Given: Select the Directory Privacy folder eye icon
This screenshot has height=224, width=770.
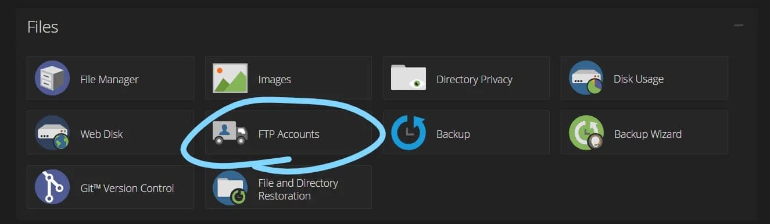Looking at the screenshot, I should coord(409,78).
